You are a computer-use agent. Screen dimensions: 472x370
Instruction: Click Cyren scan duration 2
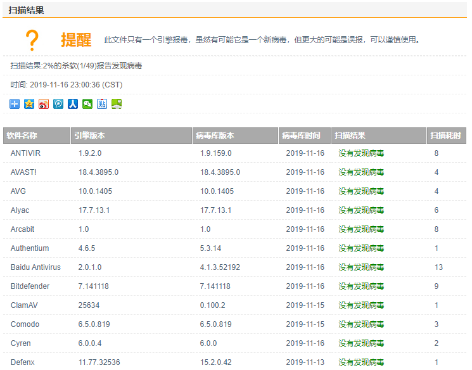tap(437, 343)
